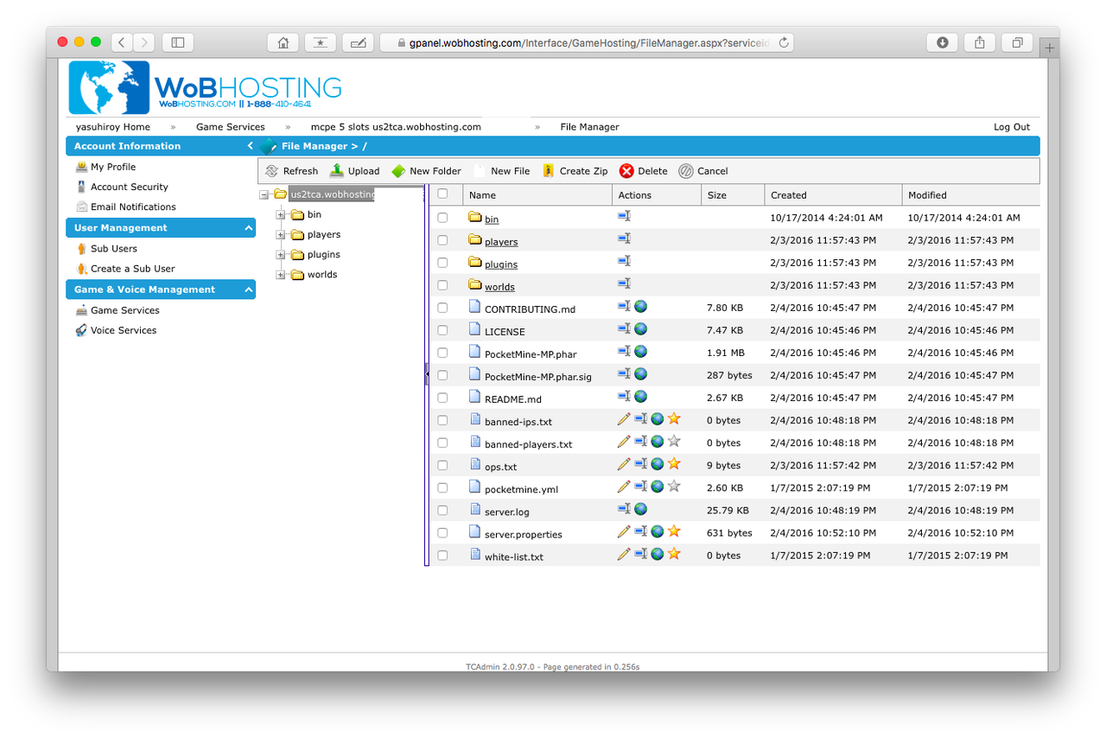Click the globe download icon for server.log
This screenshot has height=738, width=1106.
coord(640,509)
